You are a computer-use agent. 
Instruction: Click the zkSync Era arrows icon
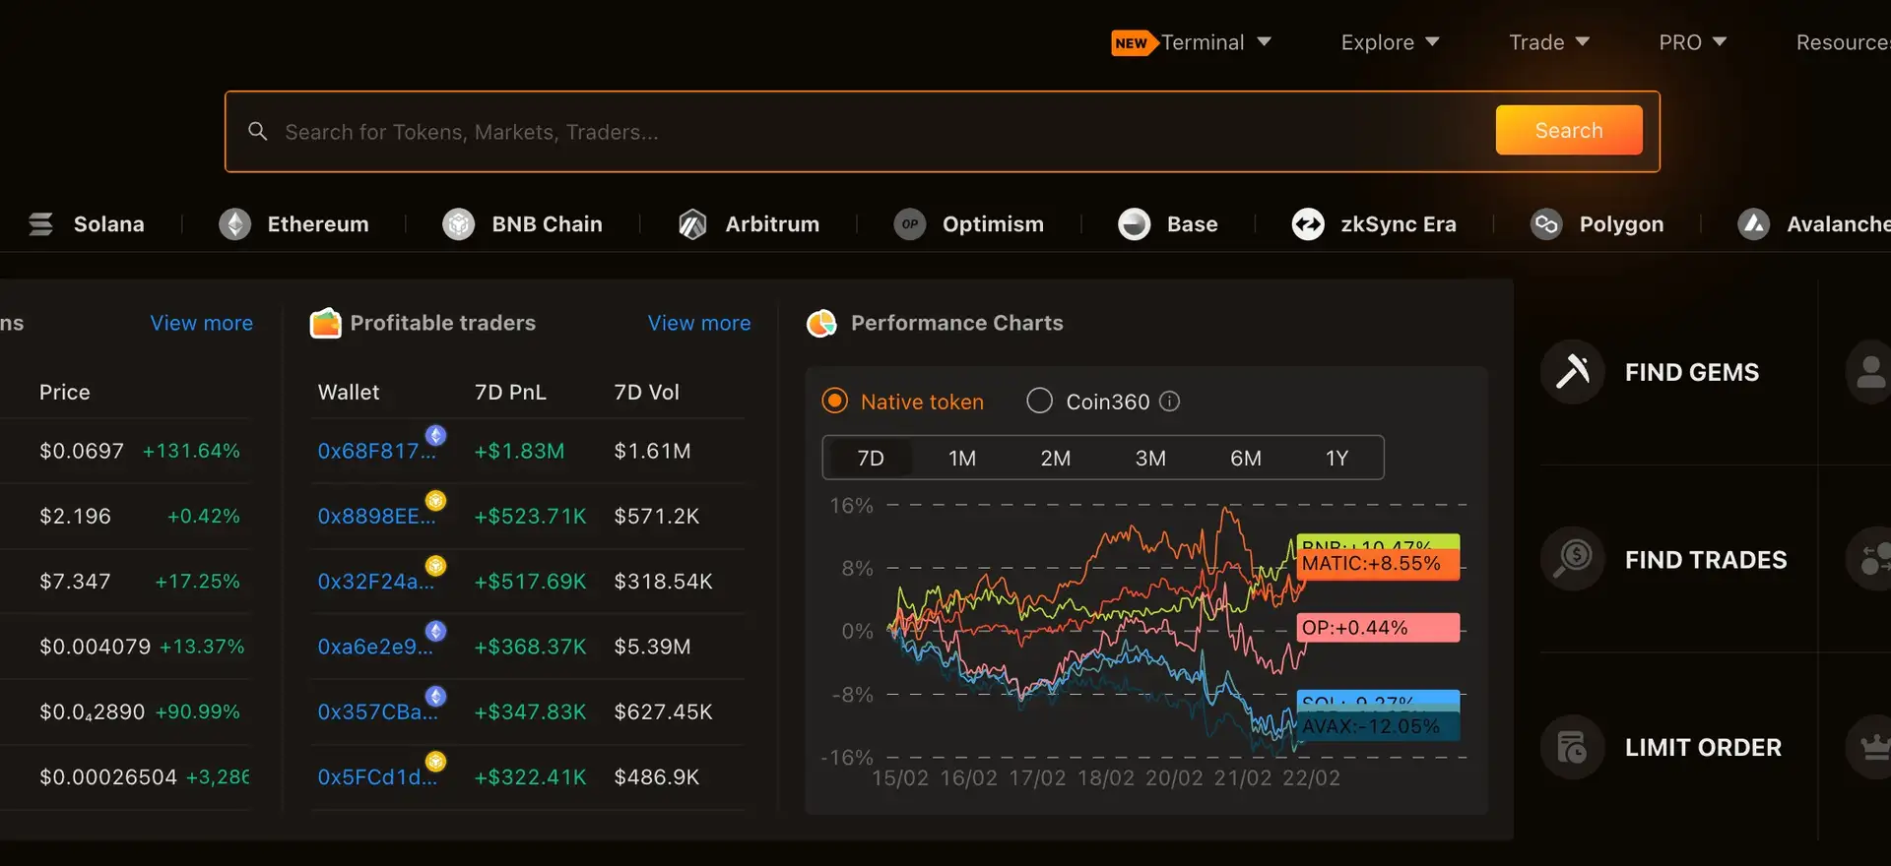(x=1308, y=224)
